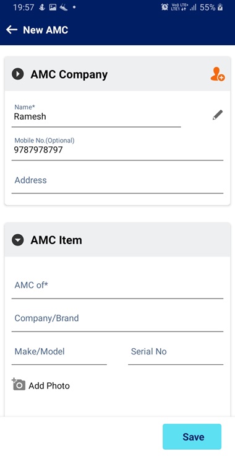Tap the camera Add Photo icon

pos(19,384)
